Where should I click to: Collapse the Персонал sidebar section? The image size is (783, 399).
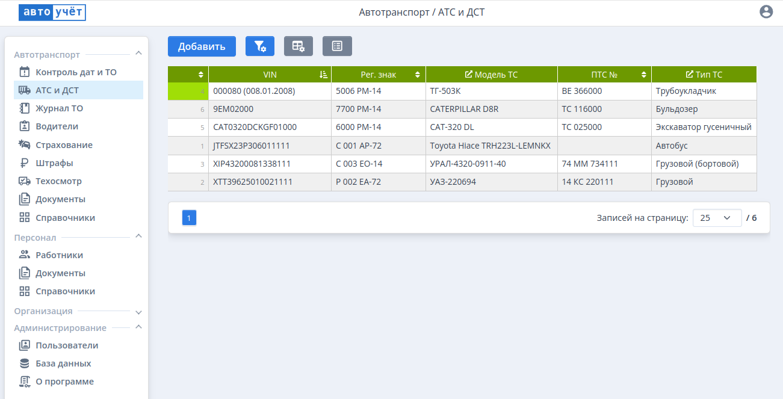138,237
